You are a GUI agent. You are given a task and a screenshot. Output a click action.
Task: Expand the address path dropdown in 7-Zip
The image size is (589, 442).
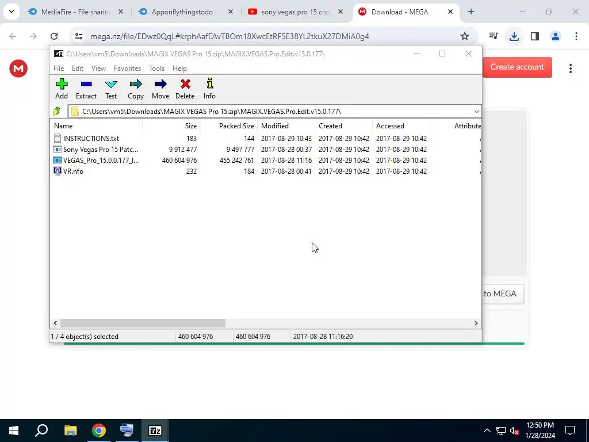click(476, 111)
